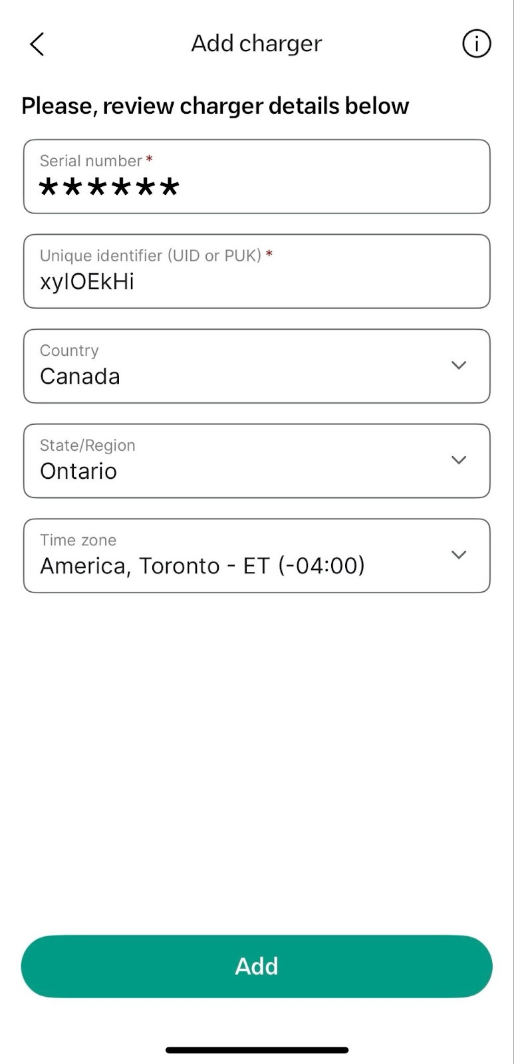Select the Canada country value
Viewport: 514px width, 1064px height.
coord(80,376)
